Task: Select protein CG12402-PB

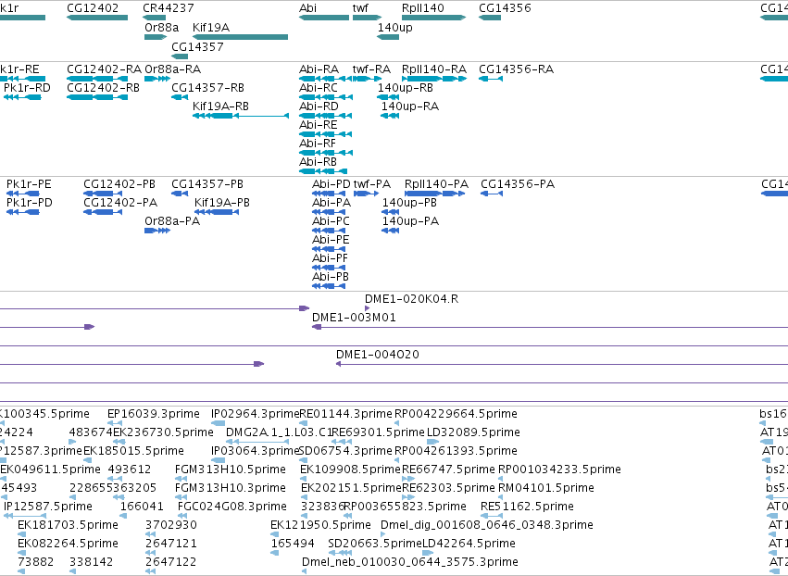Action: [103, 194]
